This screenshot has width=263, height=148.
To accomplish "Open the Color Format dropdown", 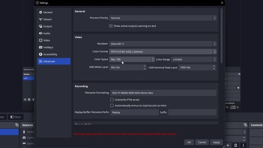I will pyautogui.click(x=163, y=51).
